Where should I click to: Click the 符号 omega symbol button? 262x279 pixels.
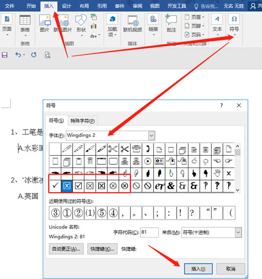(x=234, y=25)
